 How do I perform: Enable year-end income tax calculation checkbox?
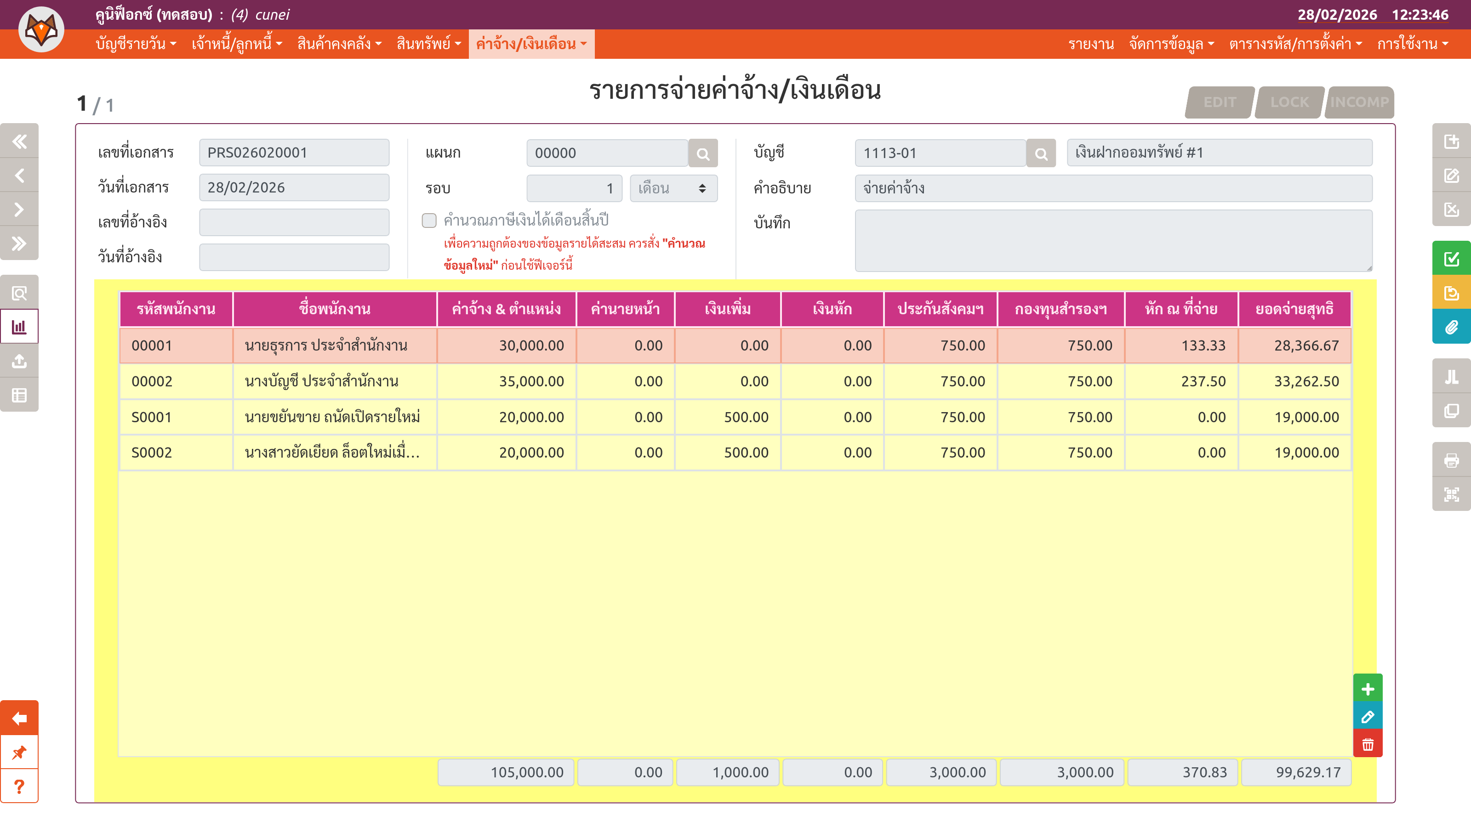click(429, 221)
